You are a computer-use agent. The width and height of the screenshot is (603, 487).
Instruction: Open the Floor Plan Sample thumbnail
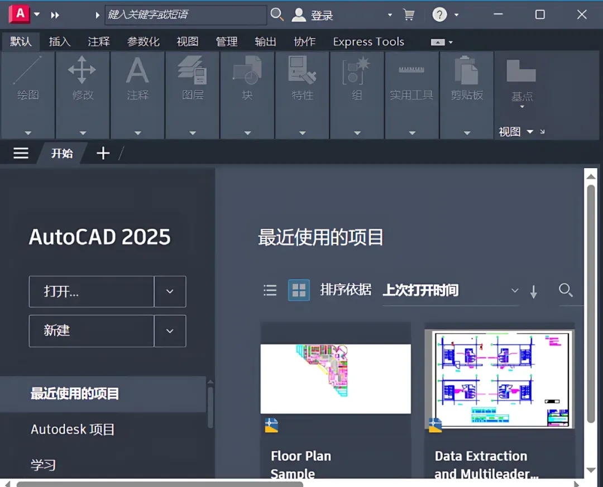(336, 379)
